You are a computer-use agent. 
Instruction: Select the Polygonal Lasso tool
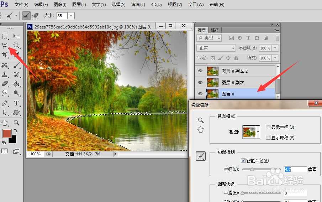[5, 46]
